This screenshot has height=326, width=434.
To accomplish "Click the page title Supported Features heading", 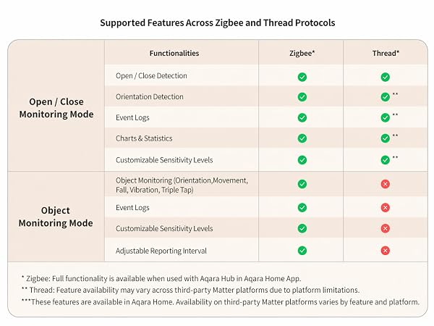I will click(x=218, y=22).
